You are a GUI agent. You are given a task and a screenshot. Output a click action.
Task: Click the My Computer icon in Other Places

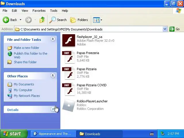click(x=10, y=90)
